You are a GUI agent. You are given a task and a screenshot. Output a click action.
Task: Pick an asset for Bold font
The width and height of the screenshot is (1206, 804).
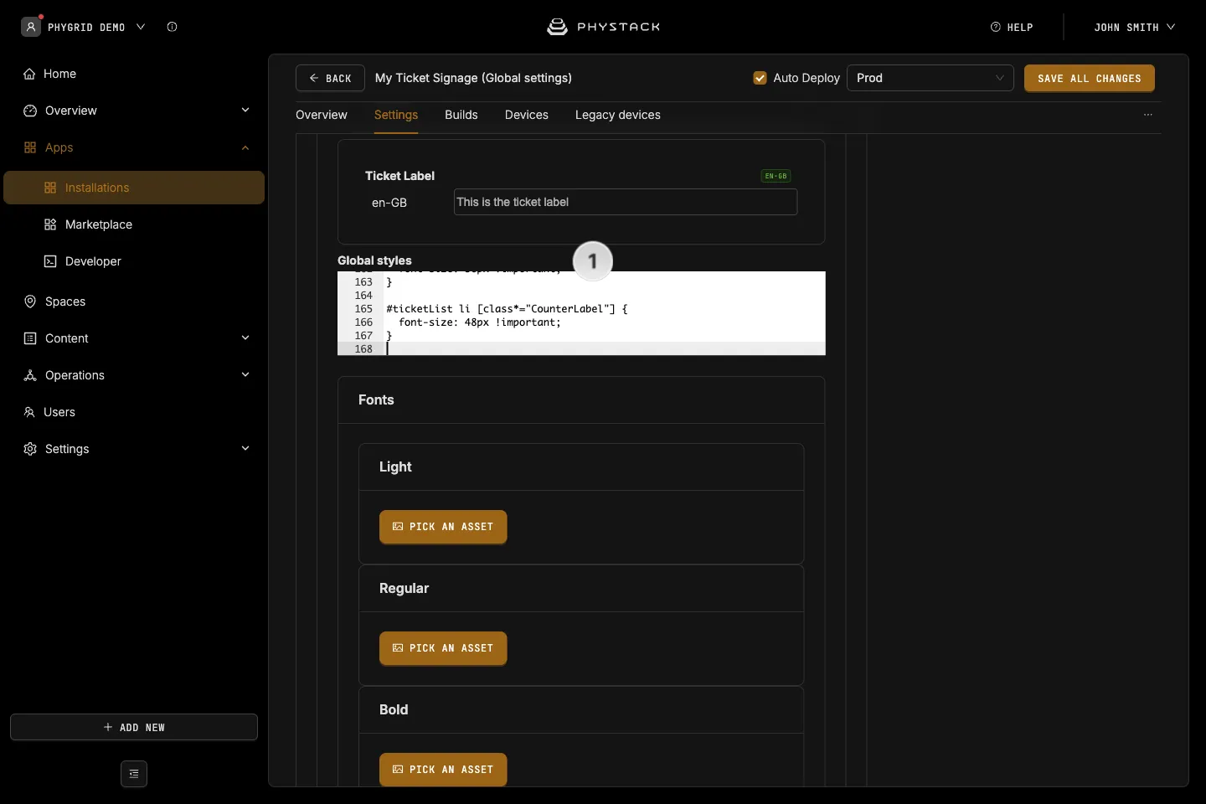[x=443, y=770]
